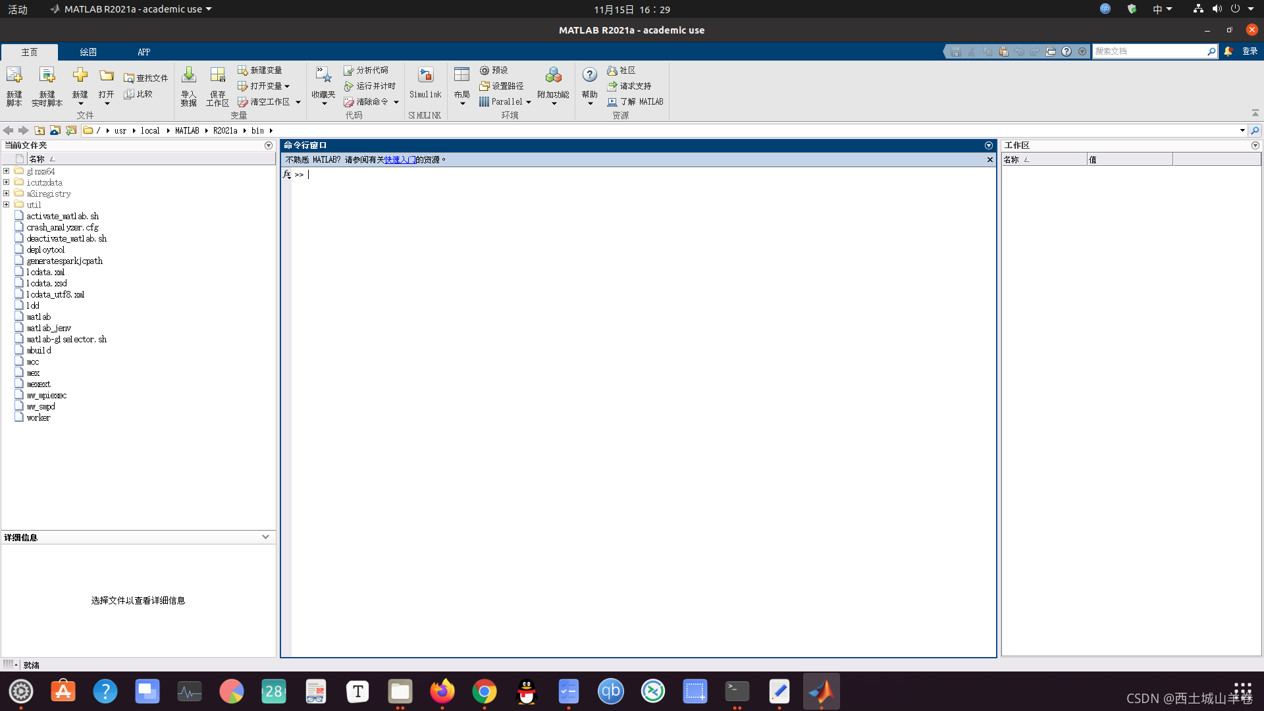Open the 布局 layout options
Image resolution: width=1264 pixels, height=711 pixels.
[461, 86]
